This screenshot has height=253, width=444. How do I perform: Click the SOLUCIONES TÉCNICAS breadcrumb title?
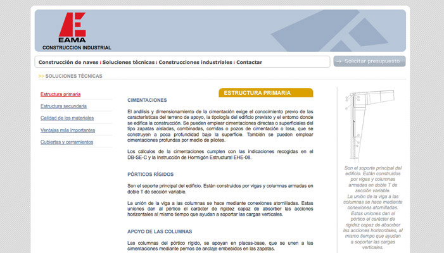click(x=73, y=76)
